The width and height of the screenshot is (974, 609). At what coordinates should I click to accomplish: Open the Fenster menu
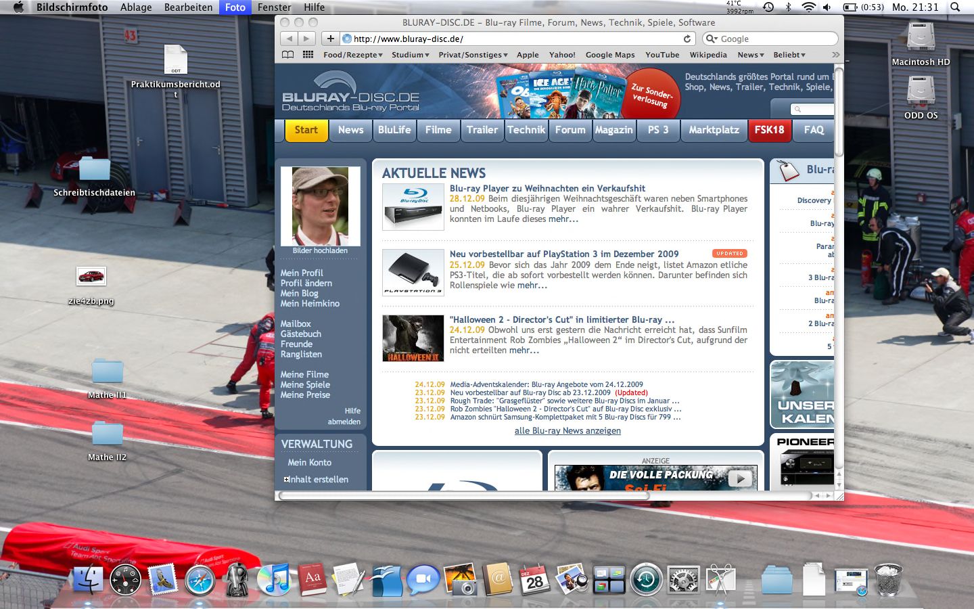[x=274, y=7]
